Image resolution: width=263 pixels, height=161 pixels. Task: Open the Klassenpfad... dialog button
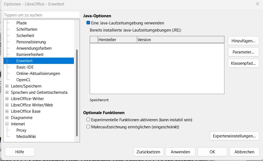(243, 63)
